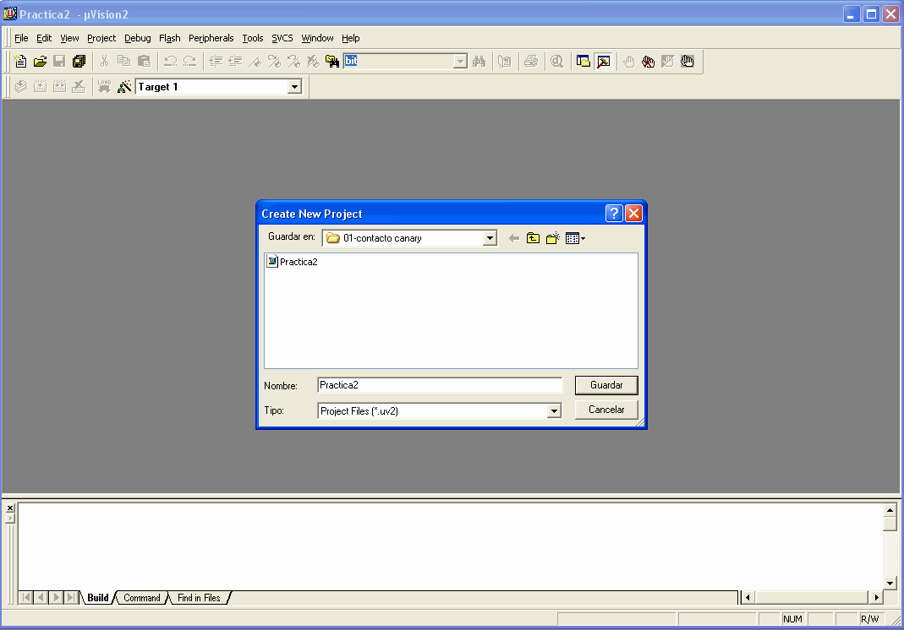Click the New File toolbar icon
Image resolution: width=904 pixels, height=630 pixels.
(21, 62)
